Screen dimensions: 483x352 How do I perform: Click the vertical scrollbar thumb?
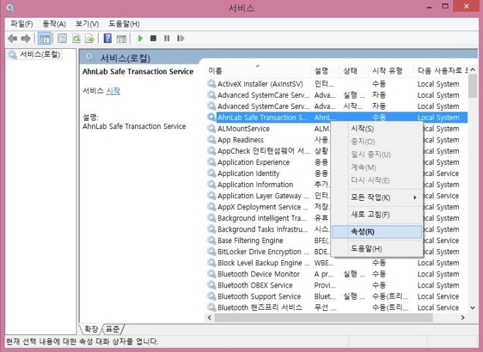(473, 86)
